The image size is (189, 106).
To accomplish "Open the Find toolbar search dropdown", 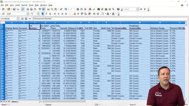I will [138, 9].
